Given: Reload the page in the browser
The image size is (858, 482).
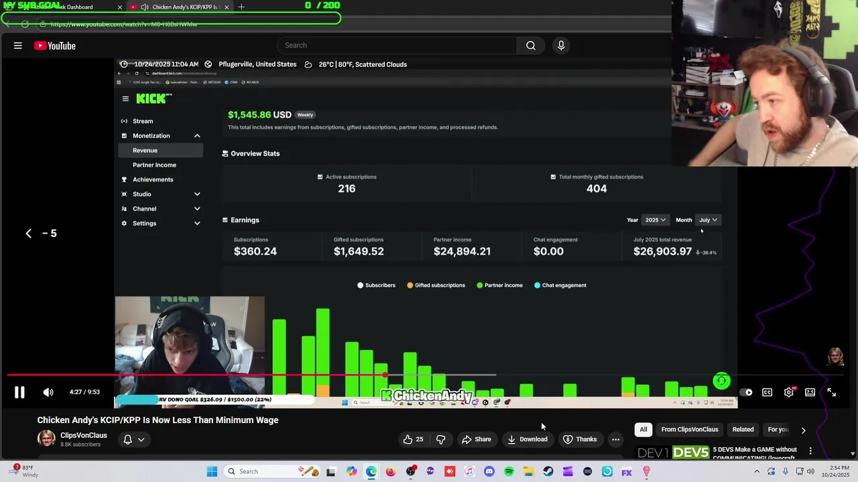Looking at the screenshot, I should [25, 24].
